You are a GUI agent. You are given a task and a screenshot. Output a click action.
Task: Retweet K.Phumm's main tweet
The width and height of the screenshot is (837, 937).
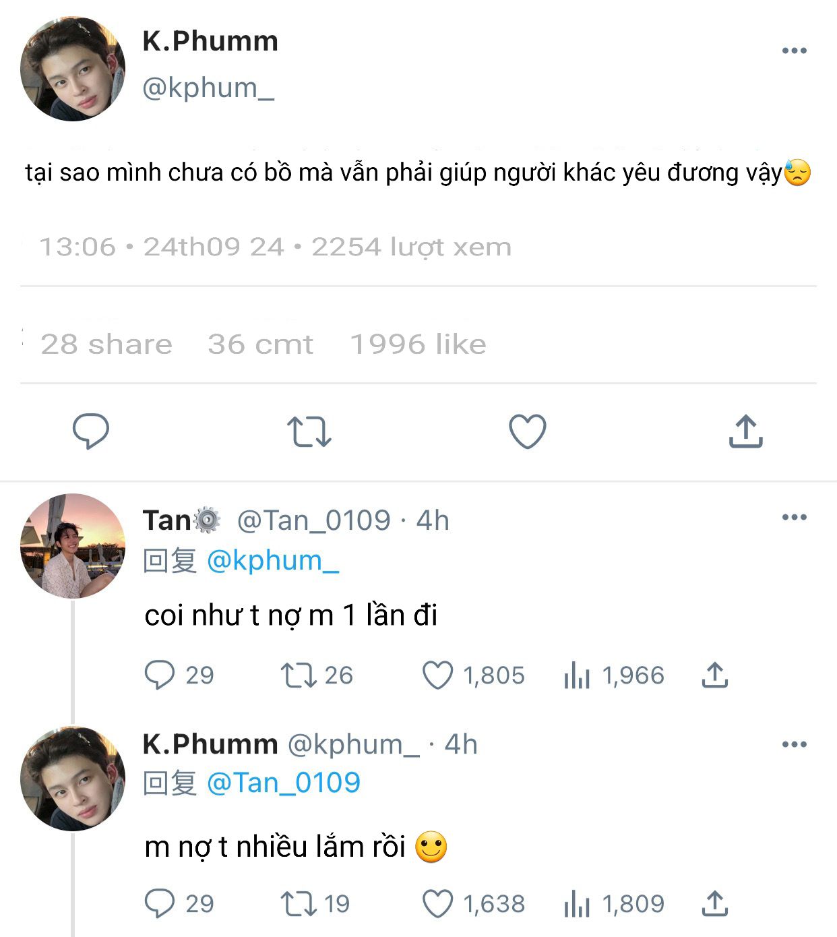tap(309, 431)
